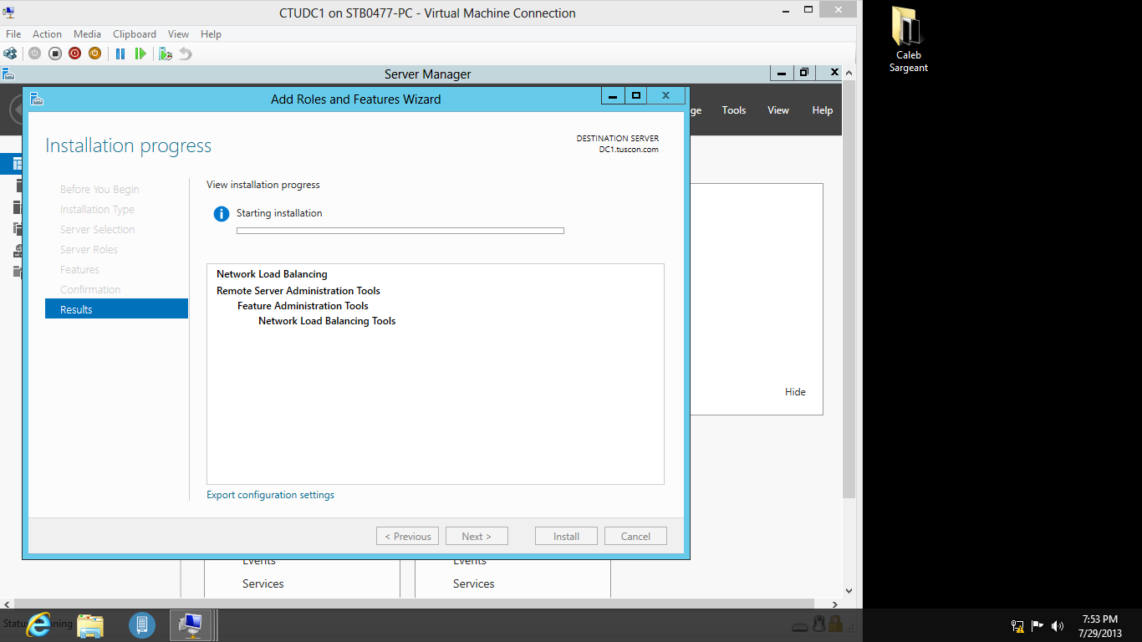Image resolution: width=1142 pixels, height=642 pixels.
Task: Turn off the virtual machine
Action: (55, 53)
